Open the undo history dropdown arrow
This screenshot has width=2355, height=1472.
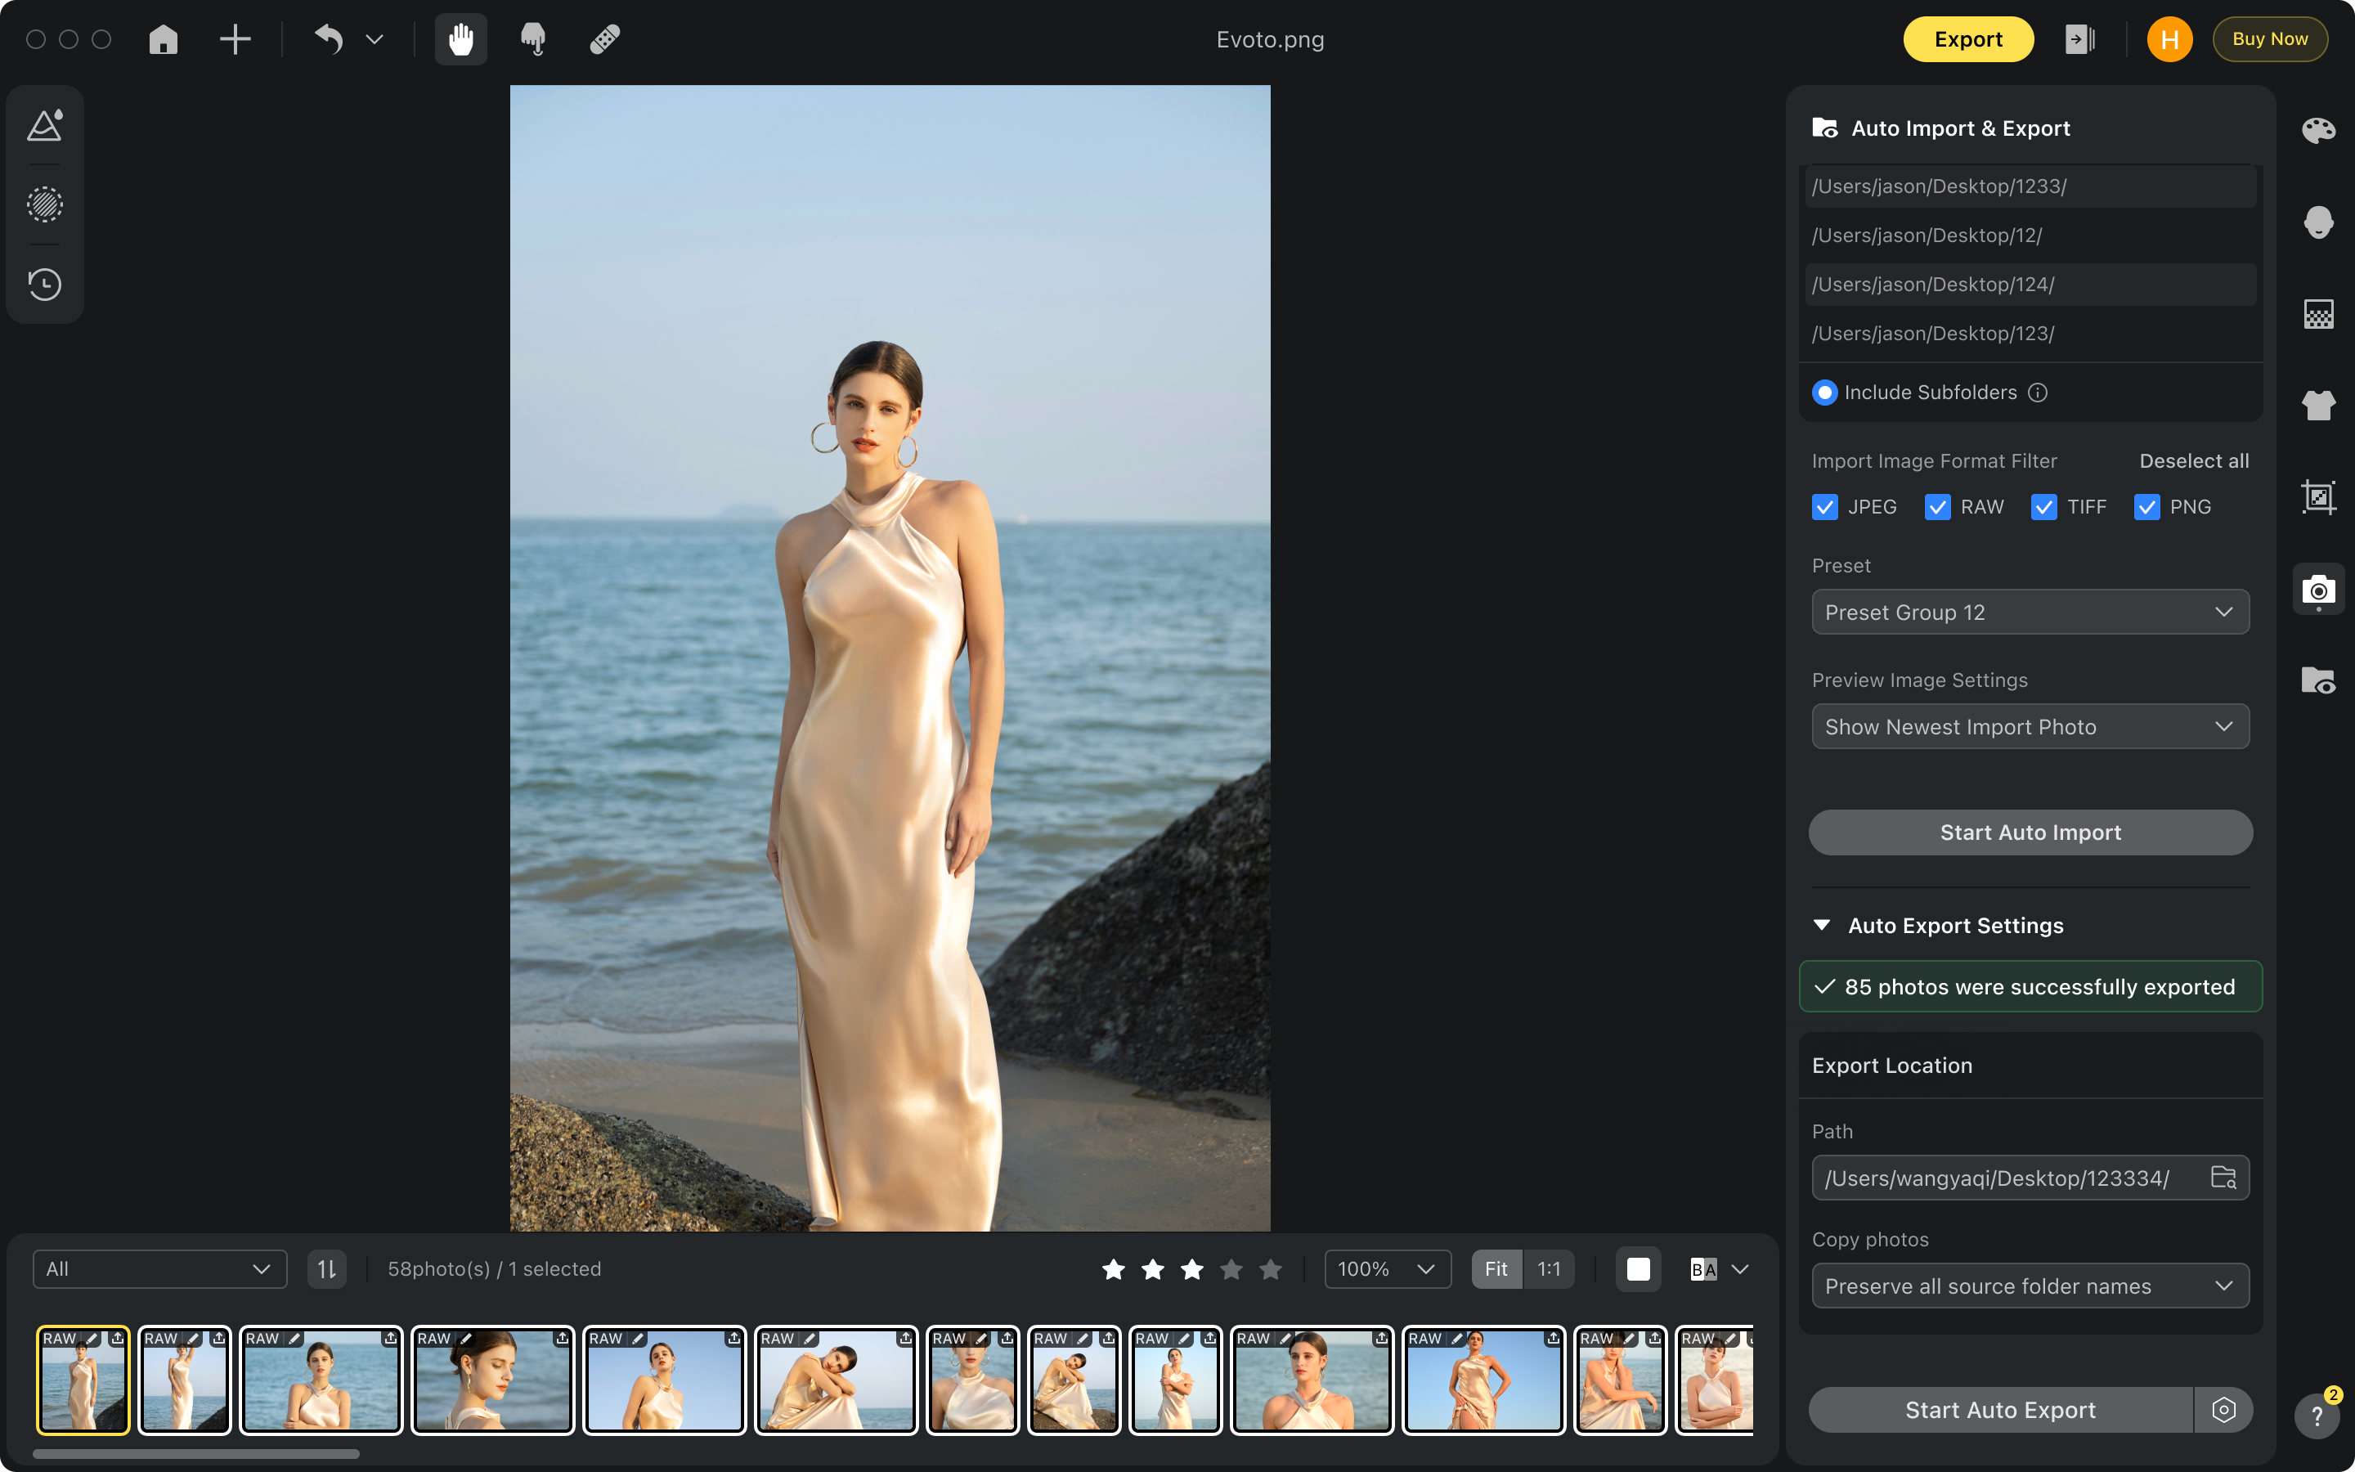(375, 39)
